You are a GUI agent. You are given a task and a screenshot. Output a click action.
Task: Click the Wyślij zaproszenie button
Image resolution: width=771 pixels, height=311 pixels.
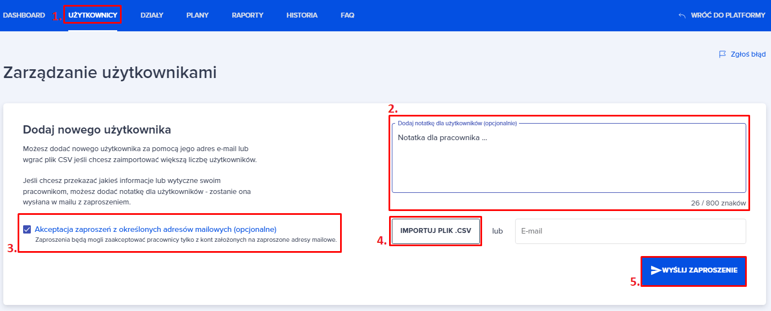(693, 271)
